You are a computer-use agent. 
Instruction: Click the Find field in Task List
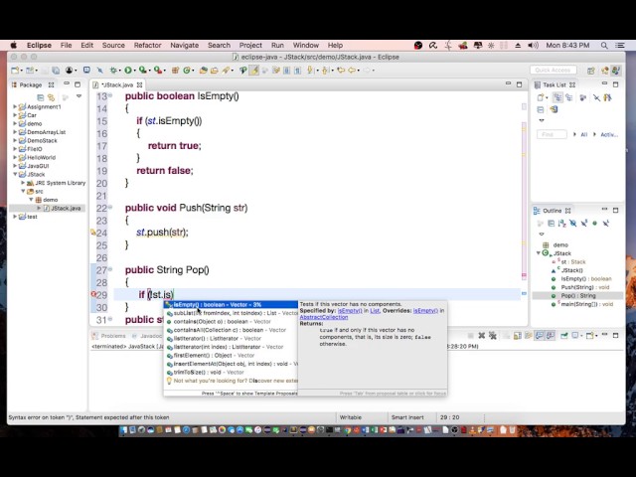click(552, 134)
